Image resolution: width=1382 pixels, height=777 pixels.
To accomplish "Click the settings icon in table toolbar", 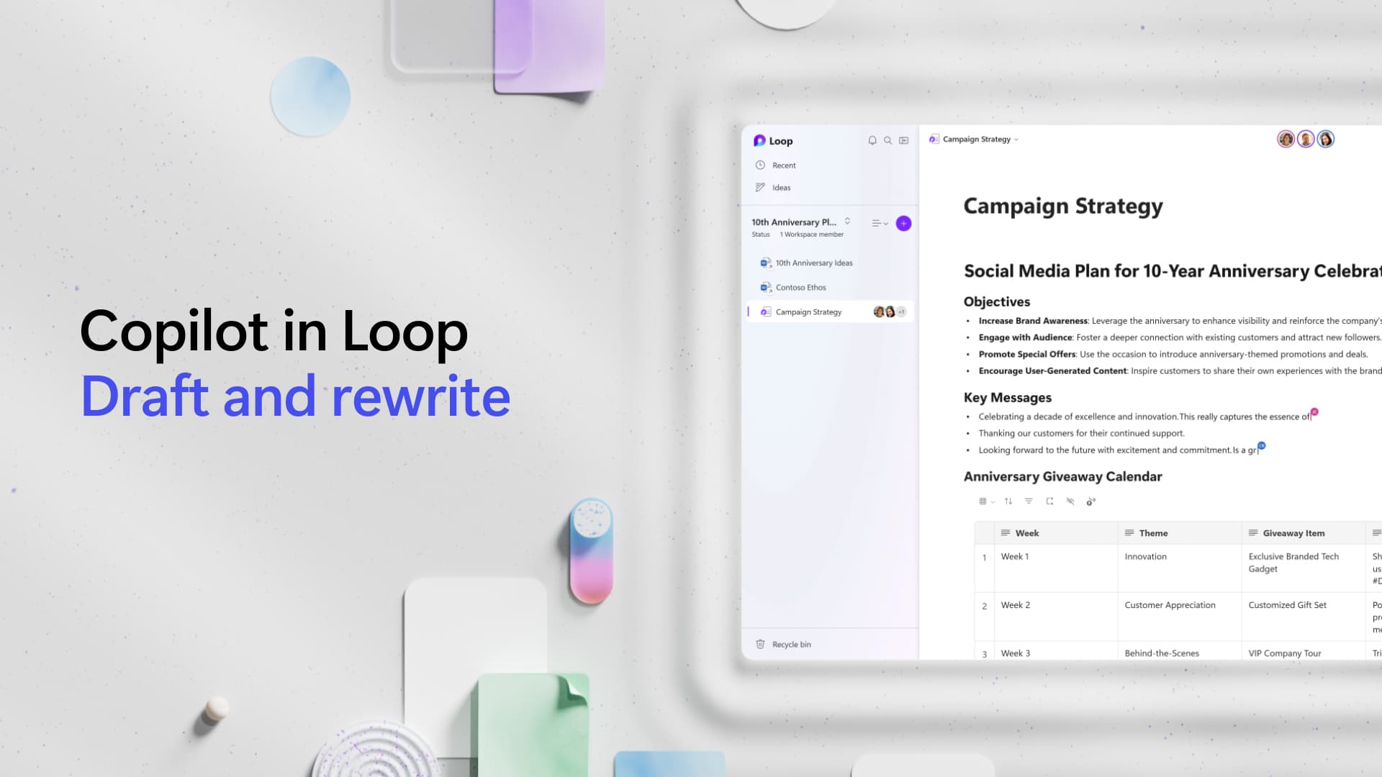I will [1091, 501].
